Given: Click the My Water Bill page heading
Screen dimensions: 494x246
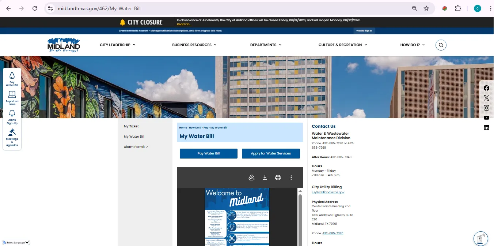Looking at the screenshot, I should (x=197, y=136).
